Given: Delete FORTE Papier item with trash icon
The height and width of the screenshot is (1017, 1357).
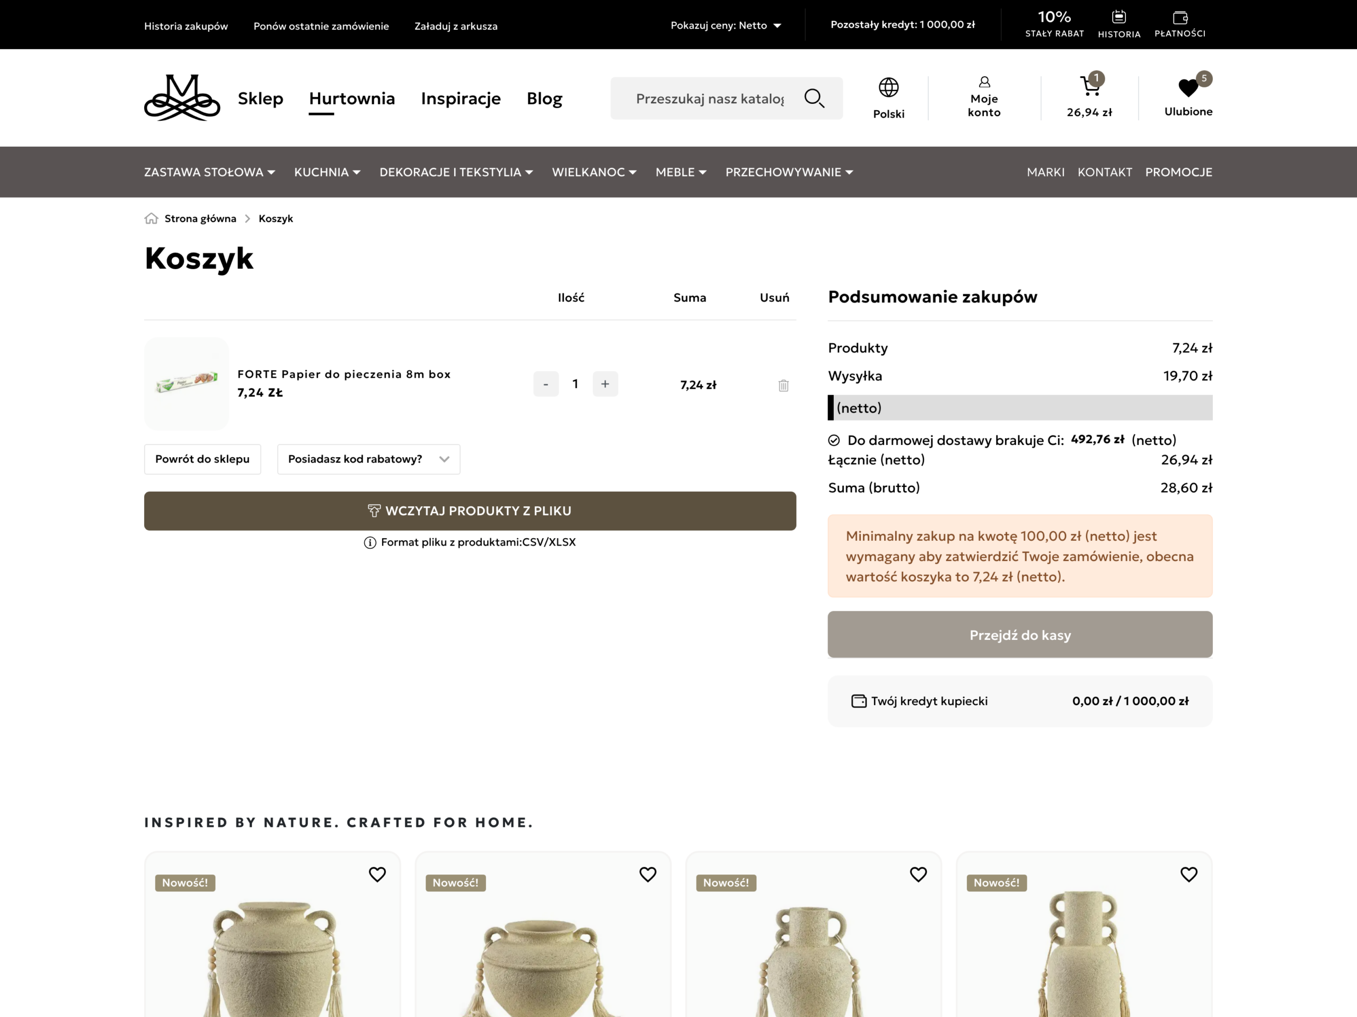Looking at the screenshot, I should coord(783,385).
